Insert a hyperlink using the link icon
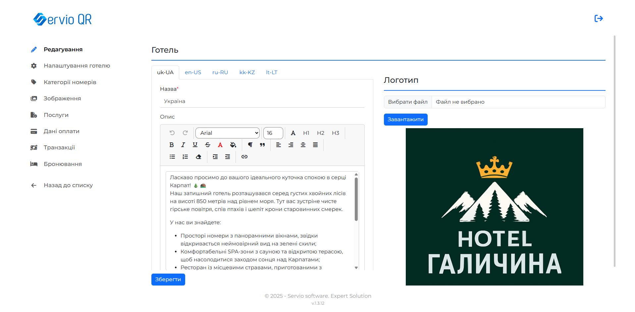The width and height of the screenshot is (635, 312). click(244, 157)
